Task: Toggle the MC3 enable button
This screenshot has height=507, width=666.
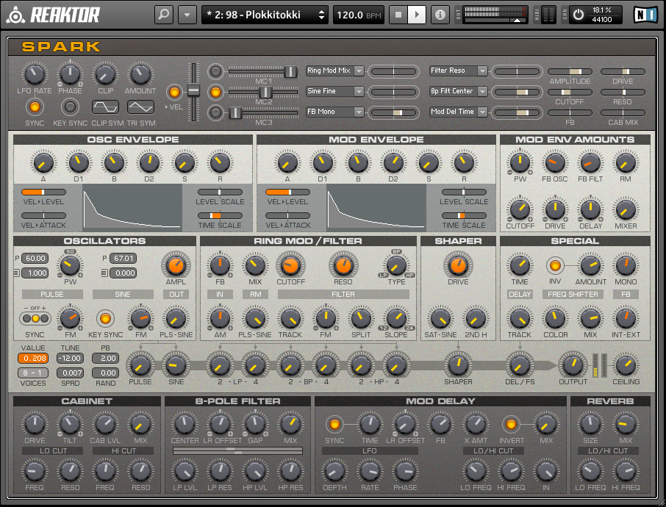Action: (x=216, y=112)
